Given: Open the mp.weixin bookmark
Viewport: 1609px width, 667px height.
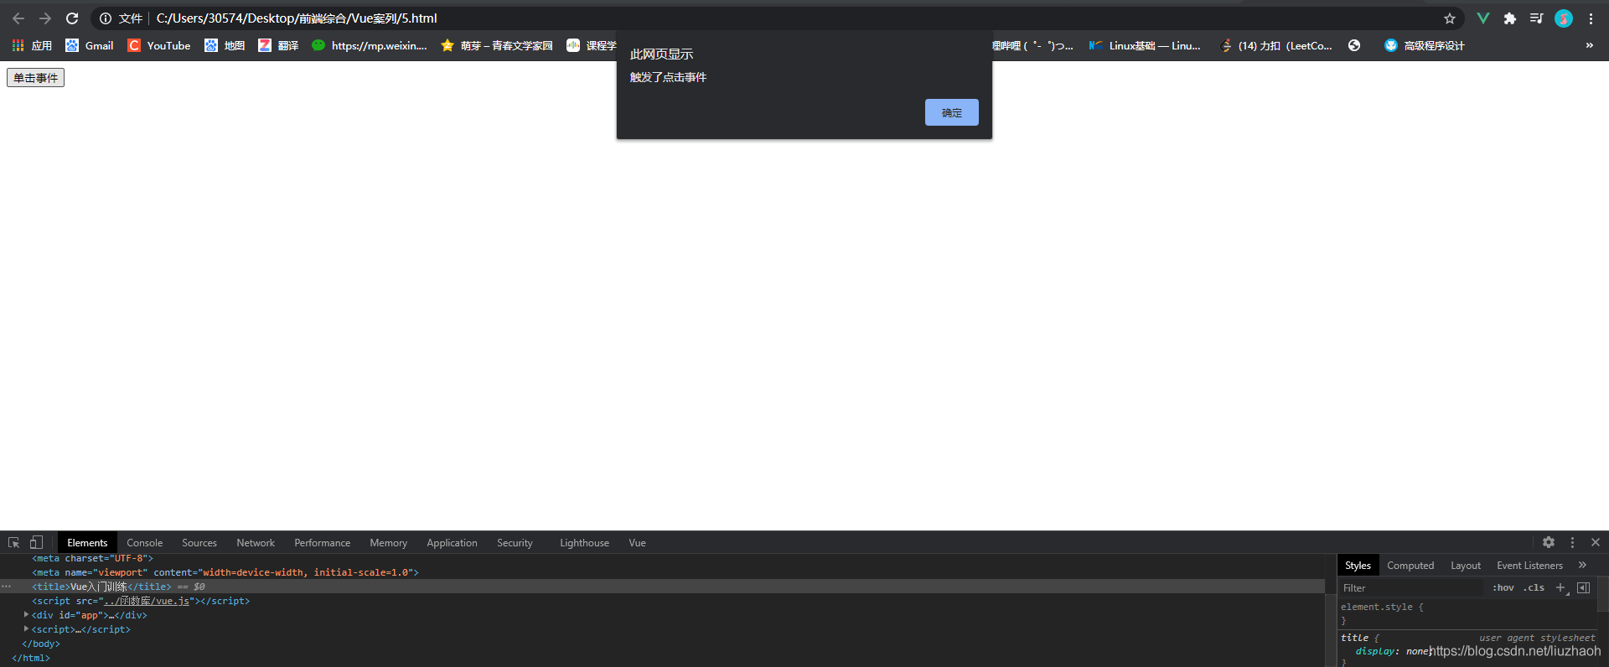Looking at the screenshot, I should tap(370, 45).
